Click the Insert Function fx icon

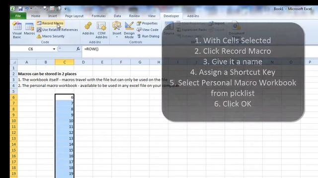click(78, 49)
